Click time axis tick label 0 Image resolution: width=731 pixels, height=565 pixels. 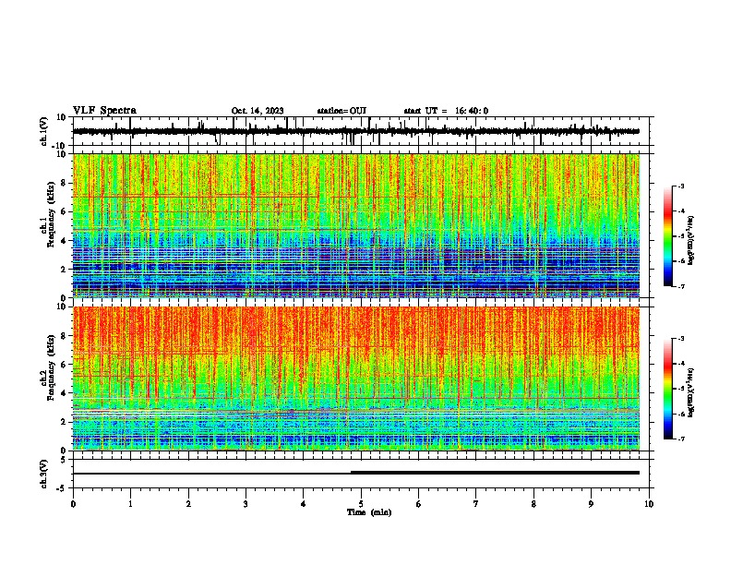tap(73, 504)
